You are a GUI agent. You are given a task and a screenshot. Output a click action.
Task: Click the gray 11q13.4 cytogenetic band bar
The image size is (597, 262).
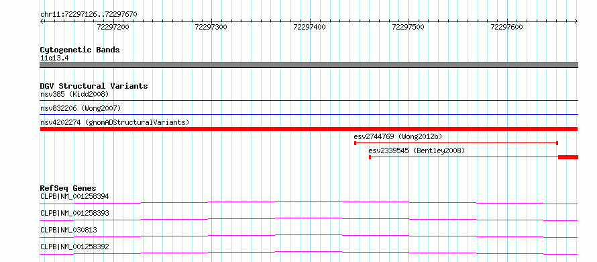(x=309, y=65)
